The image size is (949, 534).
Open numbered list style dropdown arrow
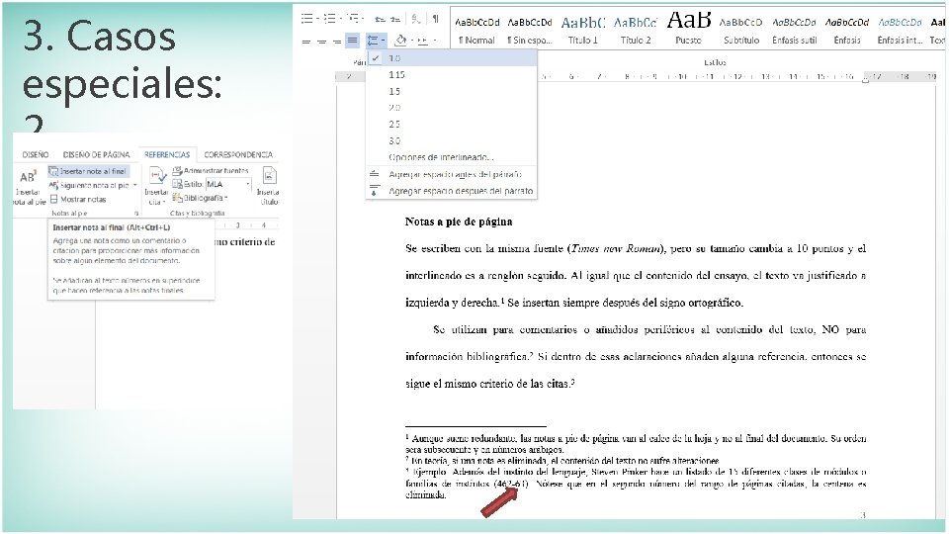[340, 19]
